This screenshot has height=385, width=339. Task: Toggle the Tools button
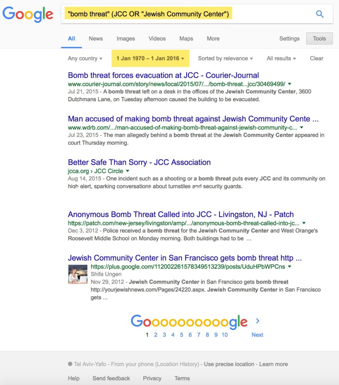click(319, 39)
